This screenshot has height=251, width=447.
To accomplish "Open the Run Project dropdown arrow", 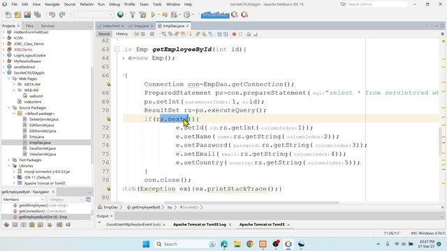I will (158, 15).
